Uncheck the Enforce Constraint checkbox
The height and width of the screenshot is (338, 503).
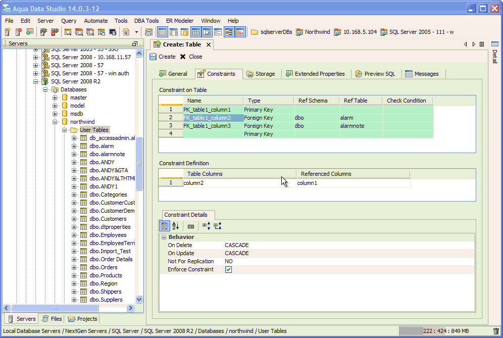pyautogui.click(x=228, y=270)
